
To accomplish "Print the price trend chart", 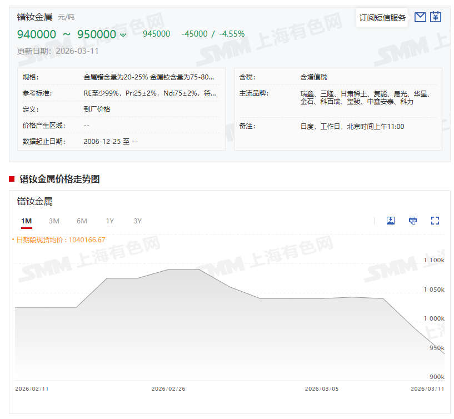I will click(x=413, y=221).
